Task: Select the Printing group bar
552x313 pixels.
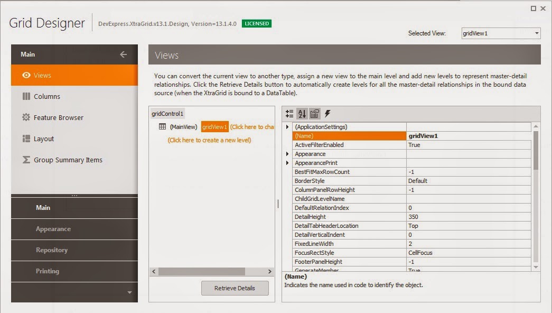Action: (x=74, y=271)
